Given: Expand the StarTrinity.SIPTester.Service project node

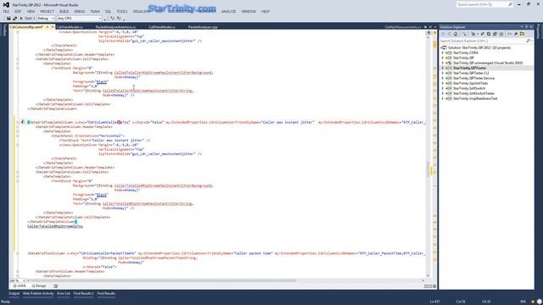Looking at the screenshot, I should click(443, 78).
